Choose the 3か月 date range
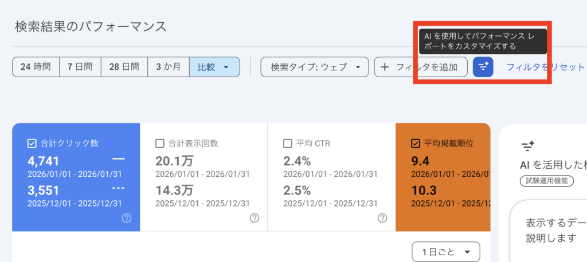Screen dimensions: 587x262 (x=169, y=67)
